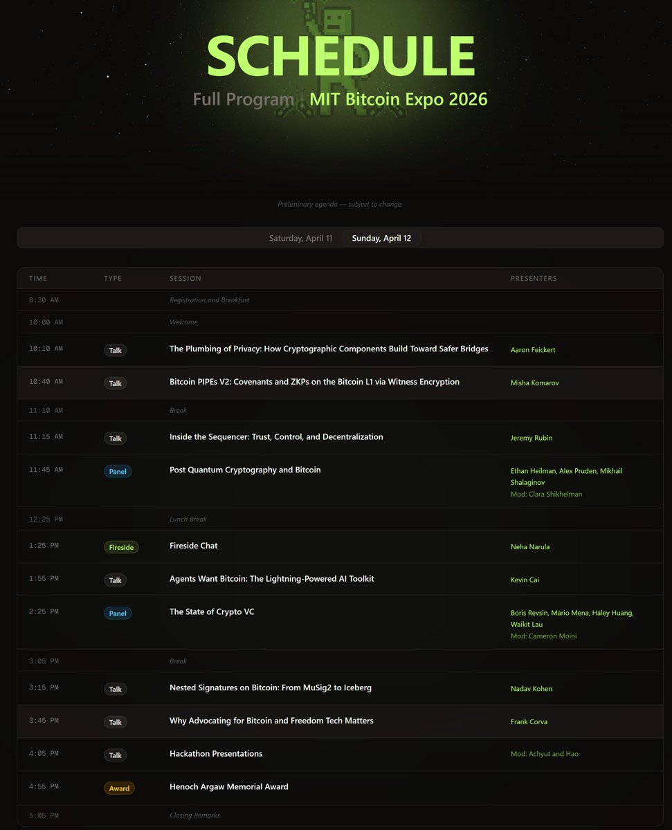Click the Talk badge at 4:05 PM
The width and height of the screenshot is (672, 830).
115,755
